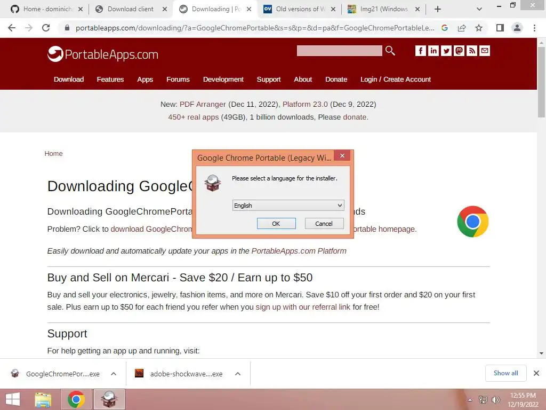This screenshot has height=410, width=546.
Task: Click the Home breadcrumb link
Action: point(54,154)
